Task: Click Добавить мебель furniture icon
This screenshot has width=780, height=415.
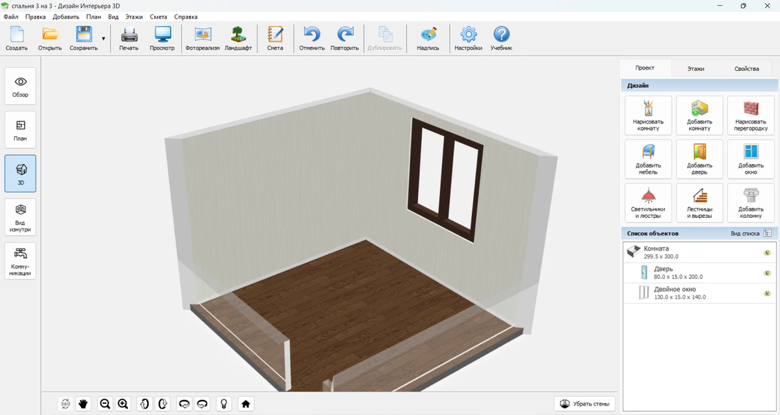Action: pyautogui.click(x=648, y=159)
